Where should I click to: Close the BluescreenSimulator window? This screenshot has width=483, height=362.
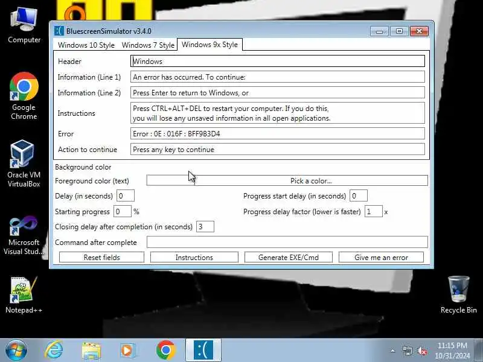(419, 31)
